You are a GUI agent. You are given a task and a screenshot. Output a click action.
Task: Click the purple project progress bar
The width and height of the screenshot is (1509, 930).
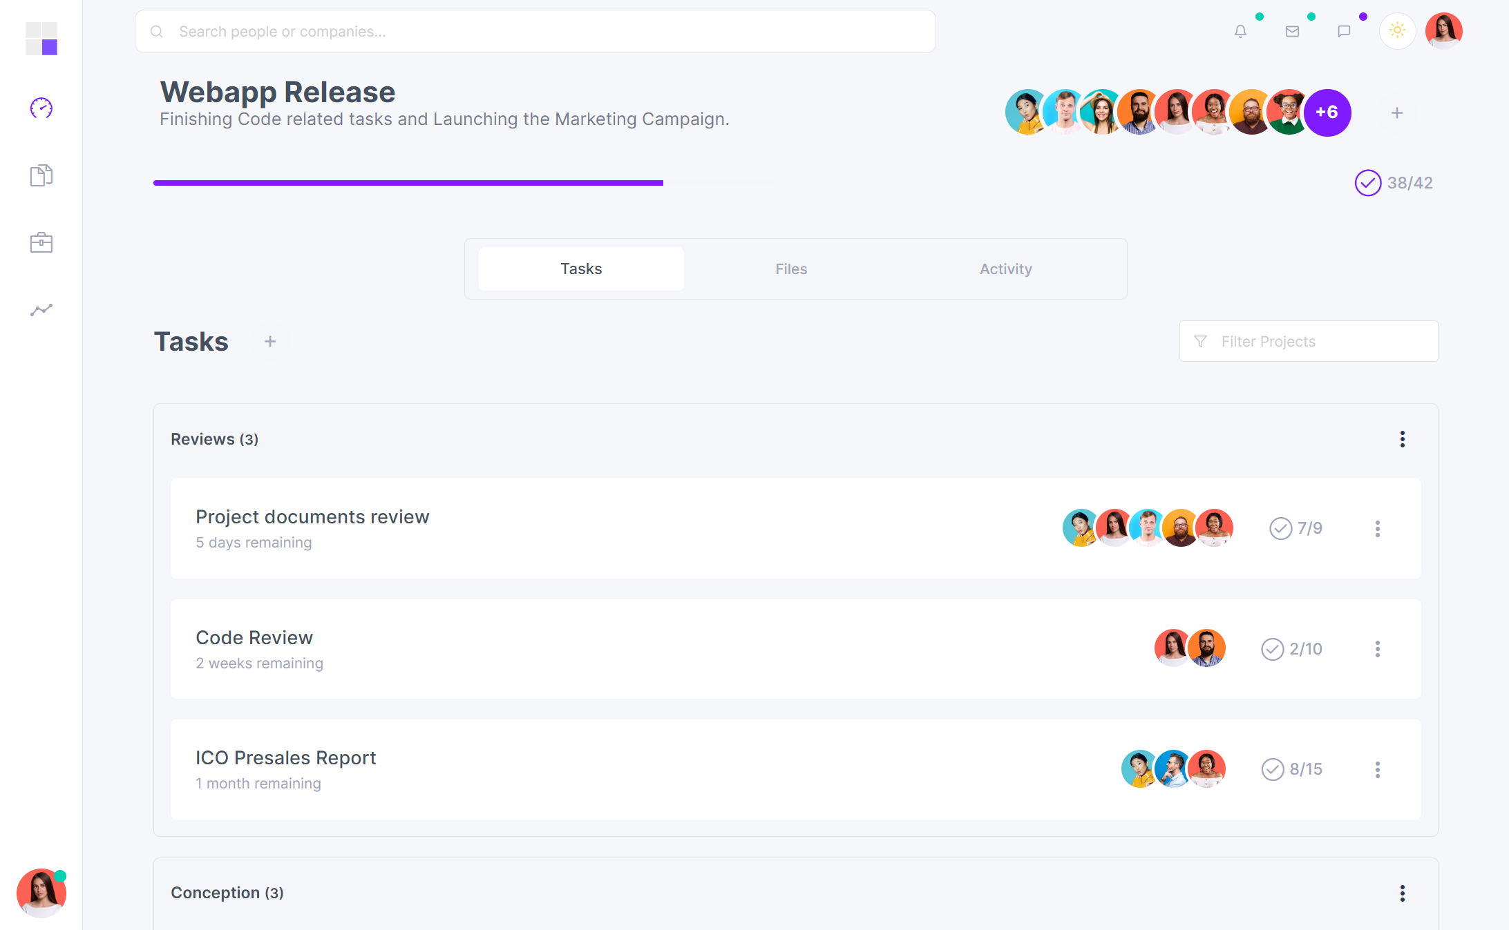[x=408, y=182]
